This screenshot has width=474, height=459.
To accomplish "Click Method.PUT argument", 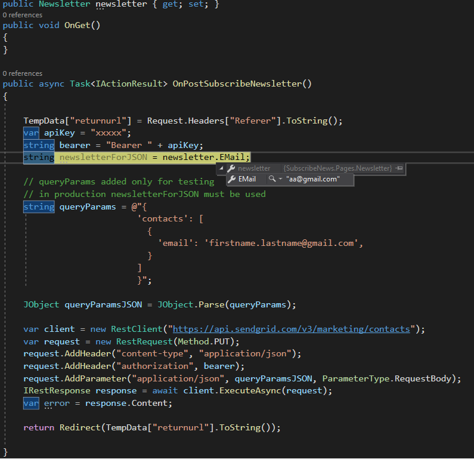I will [x=203, y=341].
